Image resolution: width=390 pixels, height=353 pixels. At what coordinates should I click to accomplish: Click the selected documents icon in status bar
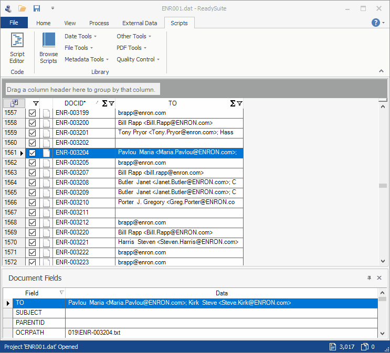tap(365, 347)
